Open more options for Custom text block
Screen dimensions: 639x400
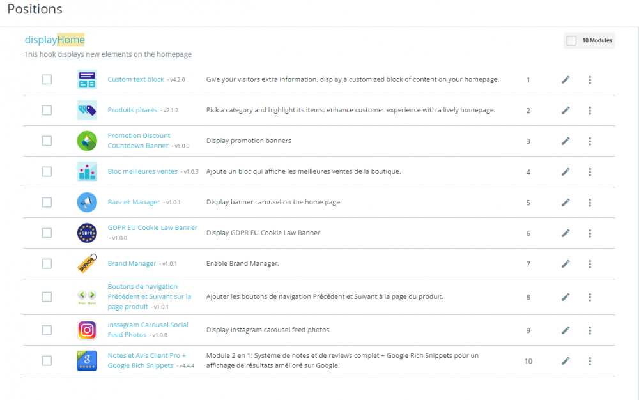point(590,80)
